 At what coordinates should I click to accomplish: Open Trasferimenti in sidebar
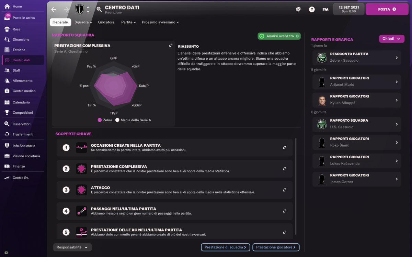[x=23, y=134]
